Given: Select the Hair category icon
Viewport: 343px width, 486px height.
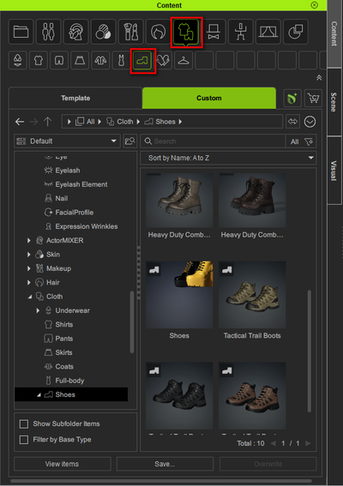Looking at the screenshot, I should (158, 32).
